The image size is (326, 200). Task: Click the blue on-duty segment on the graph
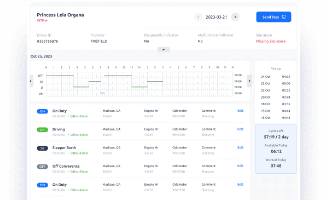(x=102, y=93)
